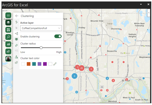The image size is (152, 105).
Task: Go back using Clustering panel arrow
Action: (17, 16)
